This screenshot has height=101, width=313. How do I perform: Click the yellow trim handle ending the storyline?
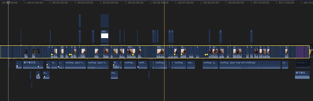(x=310, y=52)
